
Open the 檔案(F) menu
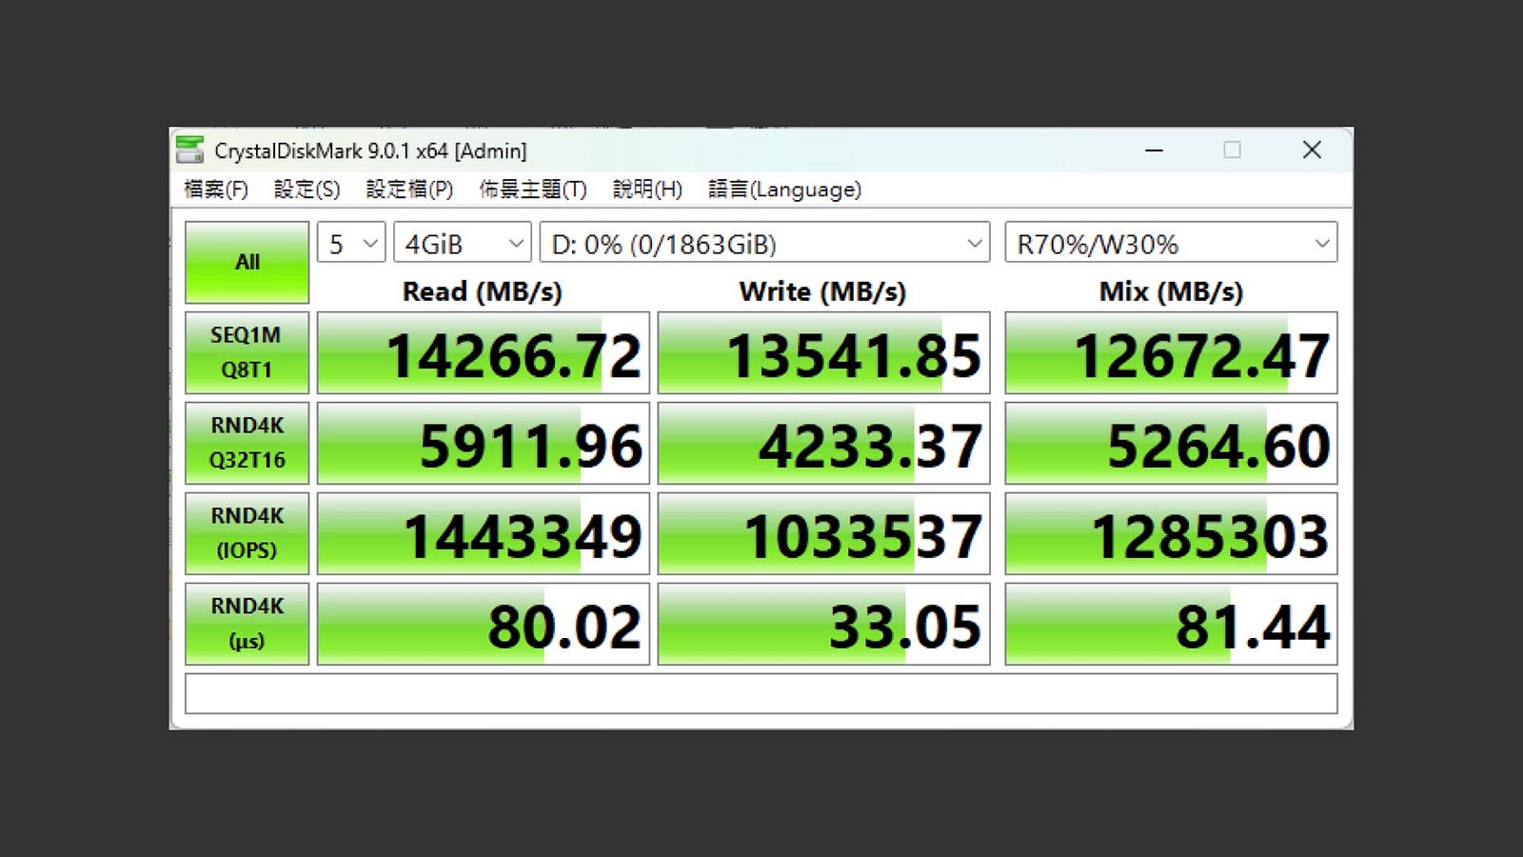point(216,189)
